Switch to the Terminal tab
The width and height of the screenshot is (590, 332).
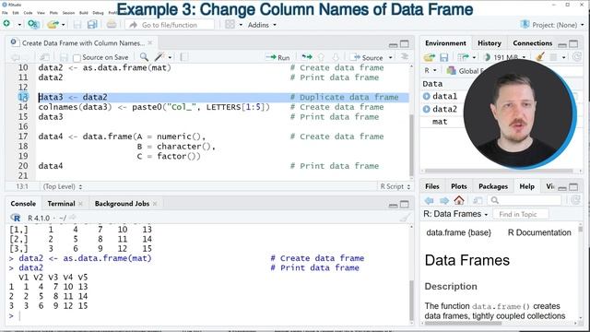click(x=61, y=204)
